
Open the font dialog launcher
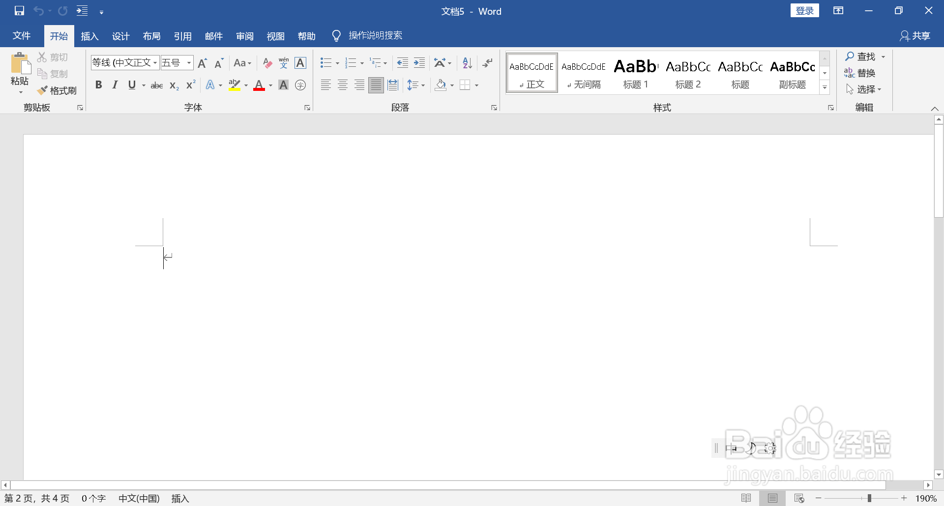click(307, 108)
